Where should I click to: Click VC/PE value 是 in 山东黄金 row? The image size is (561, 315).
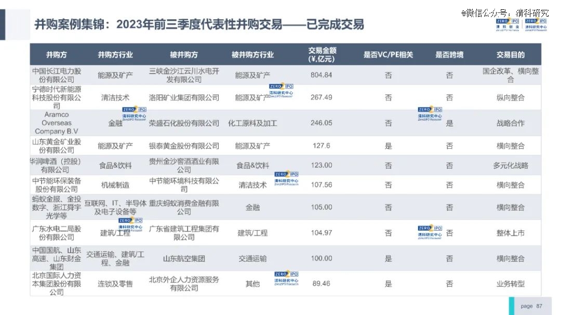388,146
